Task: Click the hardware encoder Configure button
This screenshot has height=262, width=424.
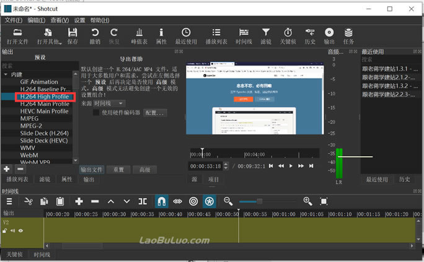Action: pyautogui.click(x=155, y=113)
